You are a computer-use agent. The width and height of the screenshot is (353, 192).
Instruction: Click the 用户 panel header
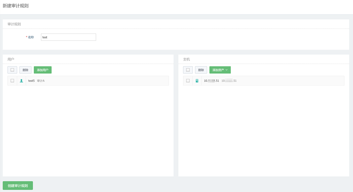[x=11, y=59]
